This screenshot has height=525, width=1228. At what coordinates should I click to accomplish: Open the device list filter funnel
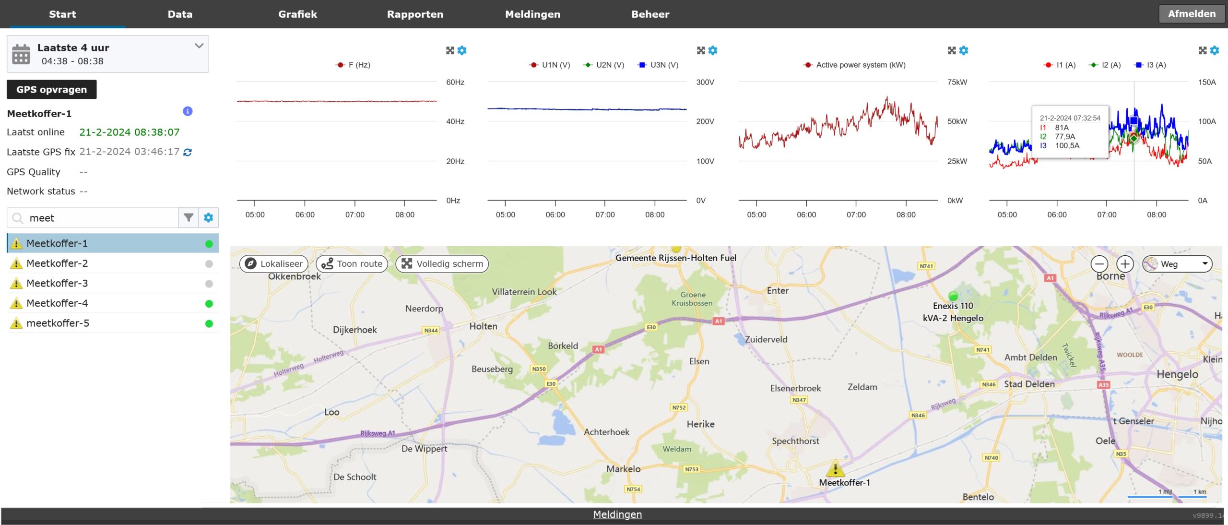pos(189,218)
